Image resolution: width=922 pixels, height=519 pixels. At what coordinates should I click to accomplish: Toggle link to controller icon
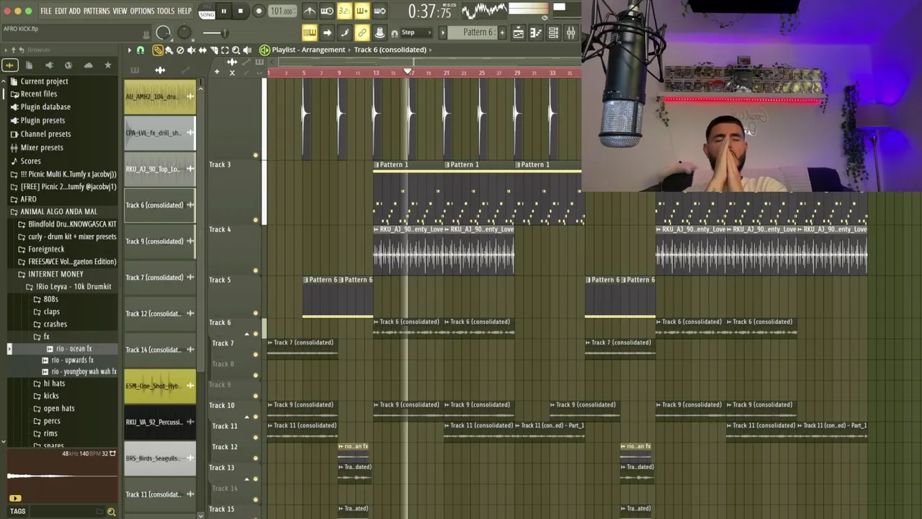point(362,32)
